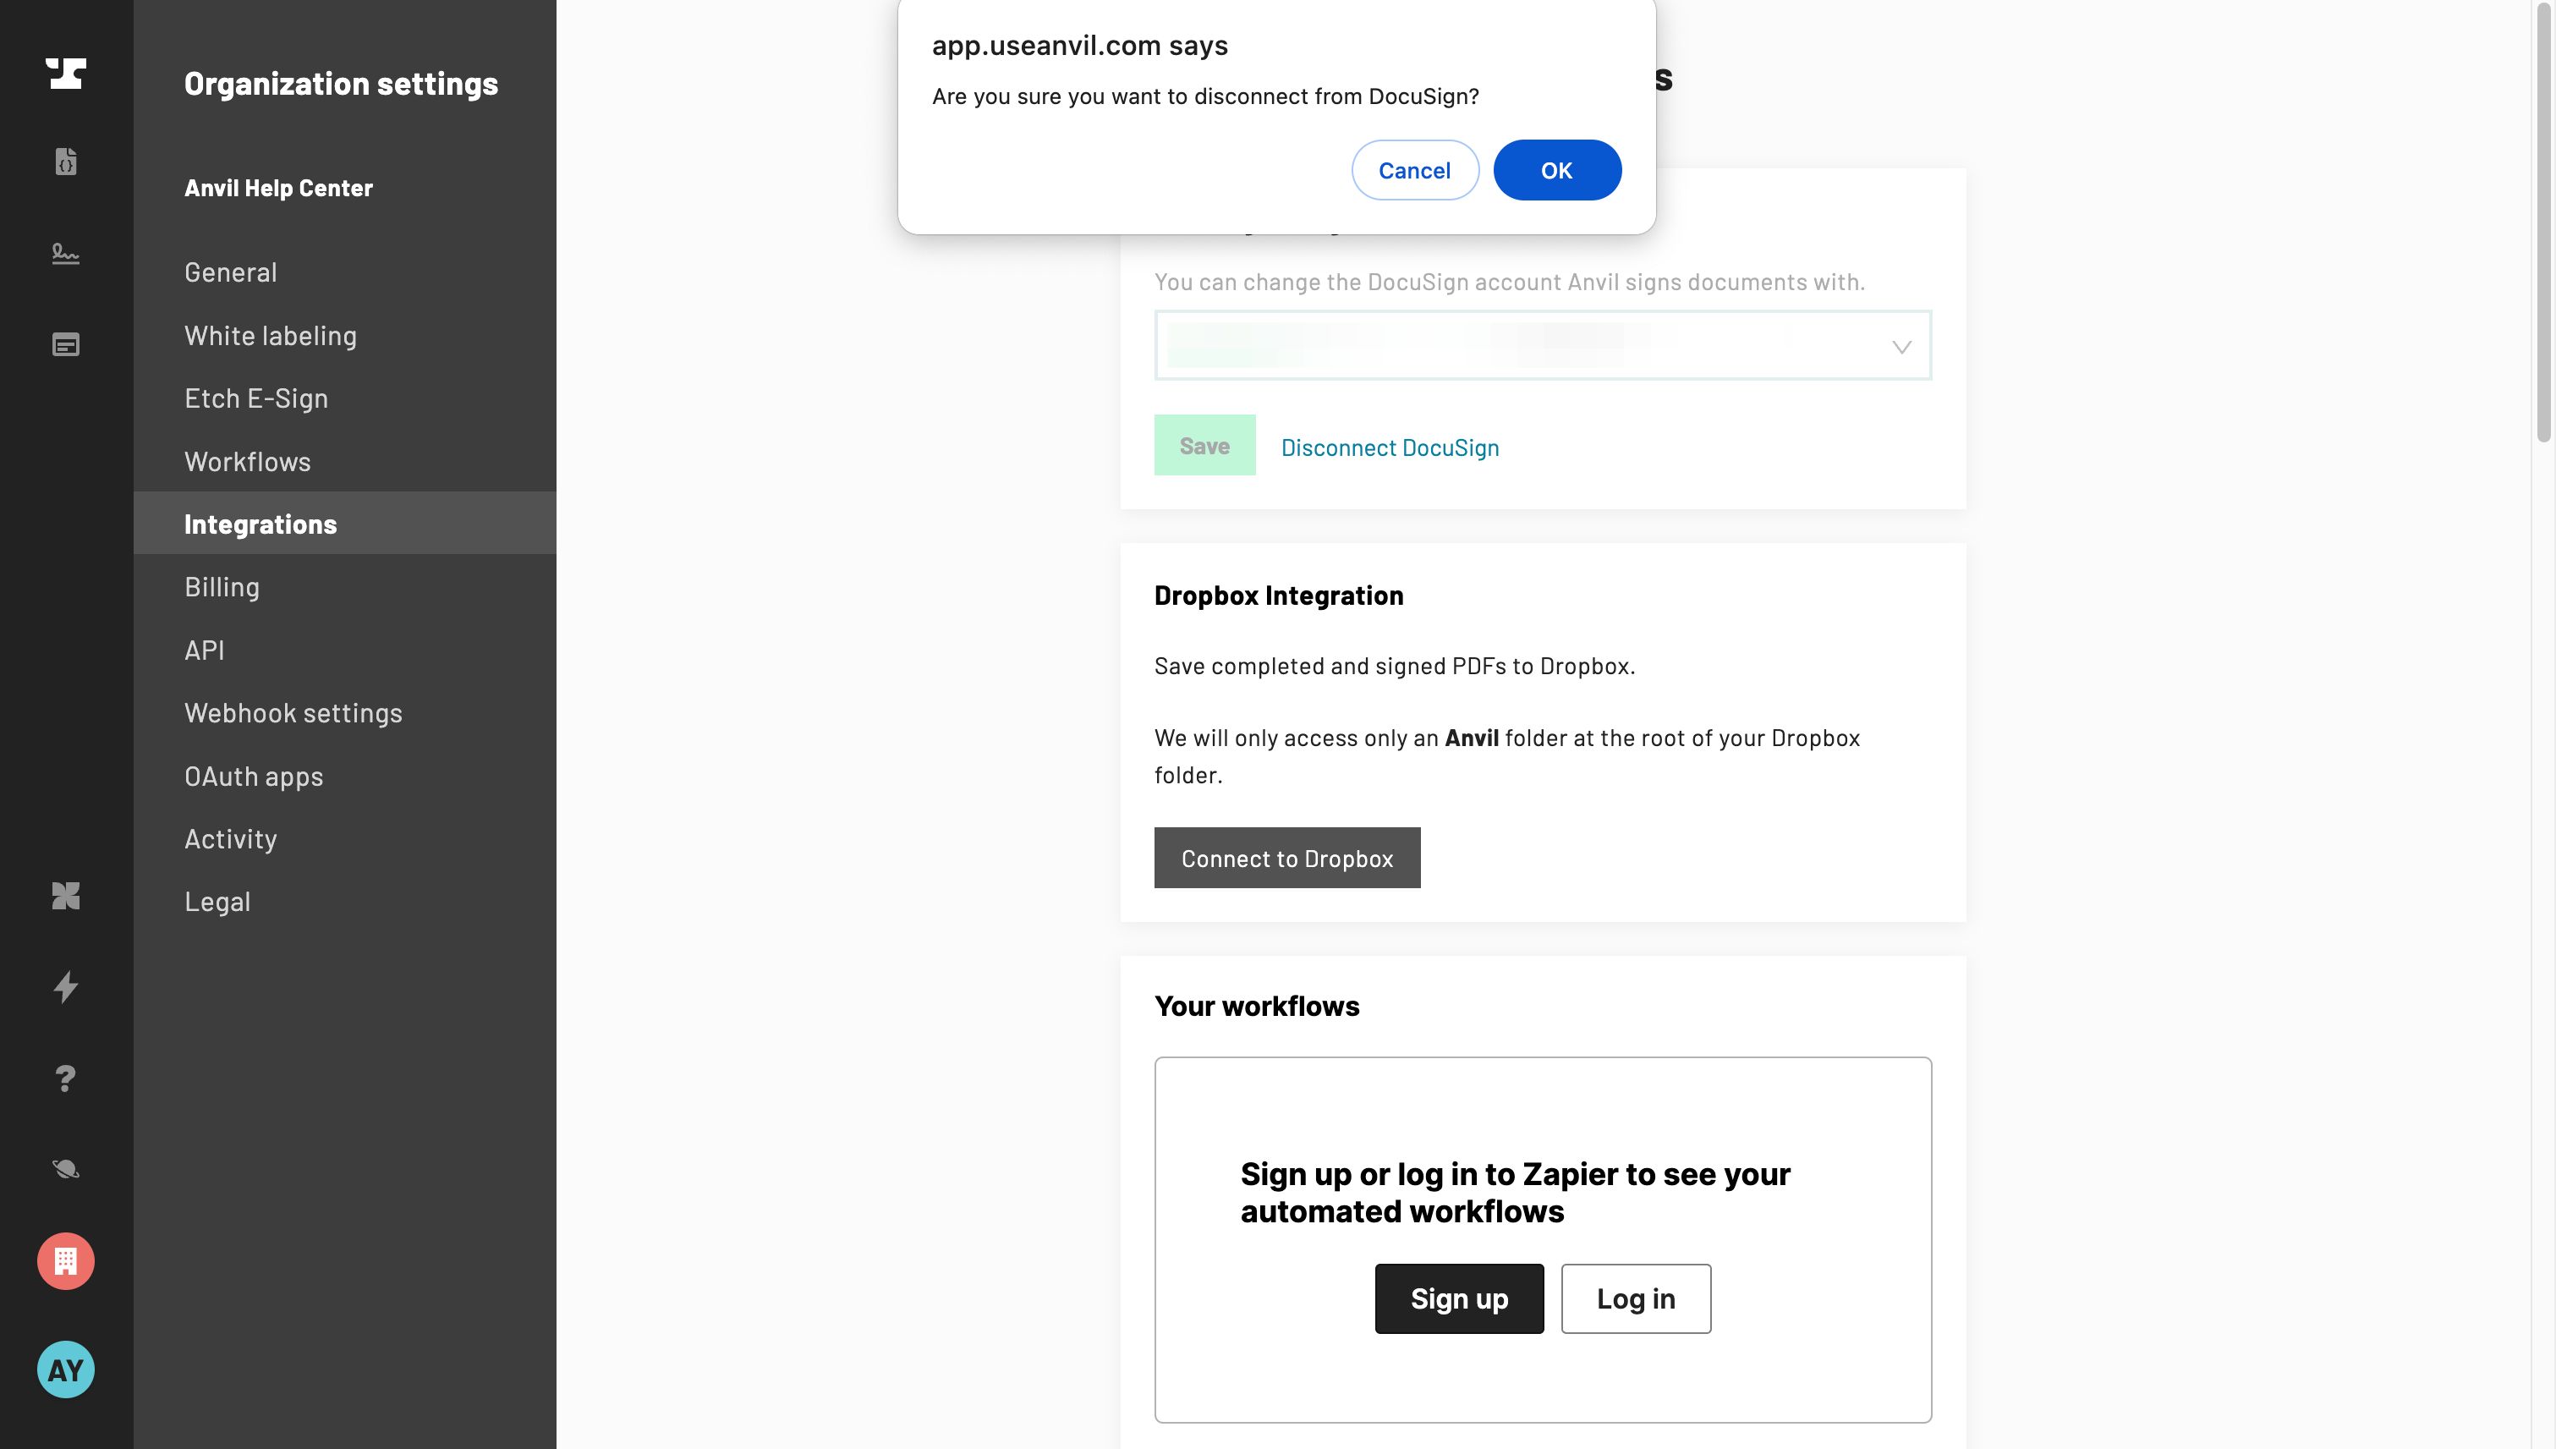2556x1449 pixels.
Task: Select Etch E-Sign in settings menu
Action: [255, 398]
